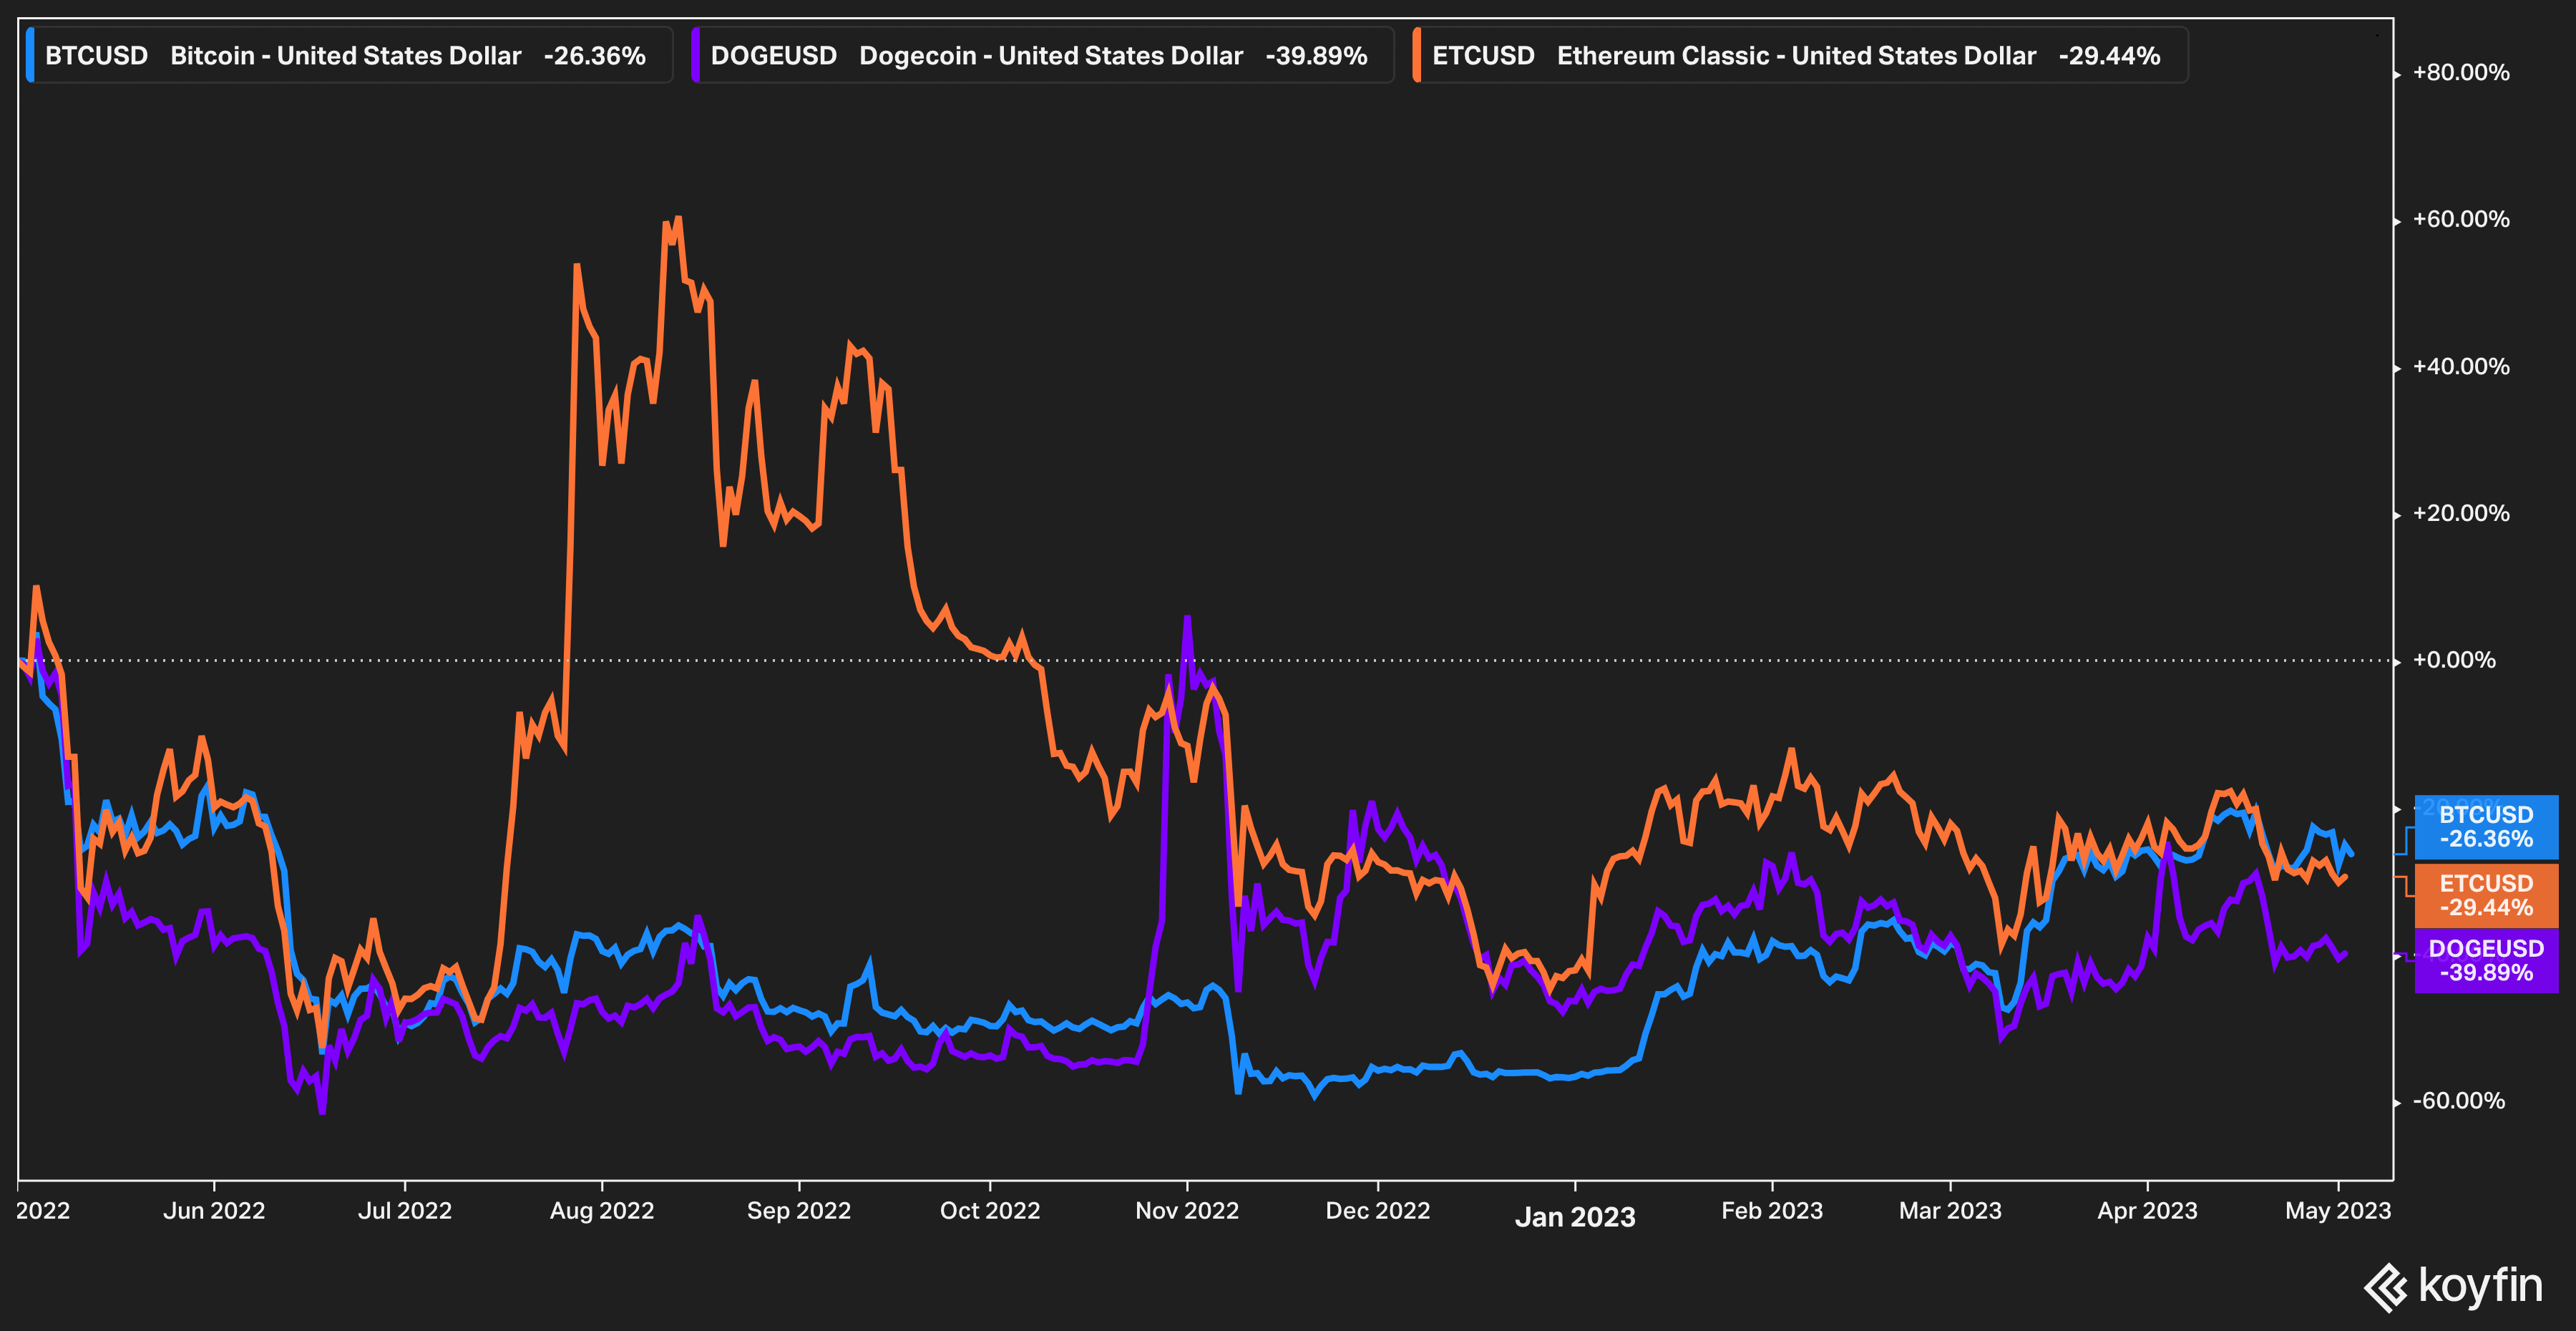Image resolution: width=2576 pixels, height=1331 pixels.
Task: Click the Mar 2023 date label
Action: (1950, 1211)
